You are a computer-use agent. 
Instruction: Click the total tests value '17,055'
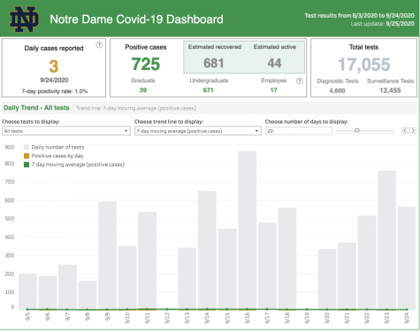point(364,65)
